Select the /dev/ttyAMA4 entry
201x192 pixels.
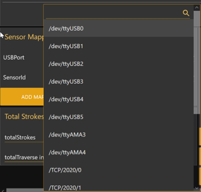tap(118, 152)
